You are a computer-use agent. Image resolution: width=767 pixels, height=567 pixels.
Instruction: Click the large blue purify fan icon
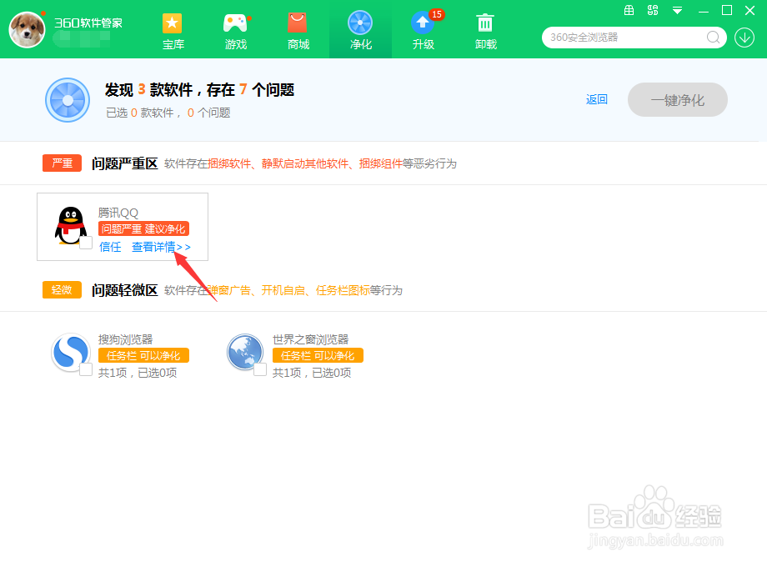point(68,100)
